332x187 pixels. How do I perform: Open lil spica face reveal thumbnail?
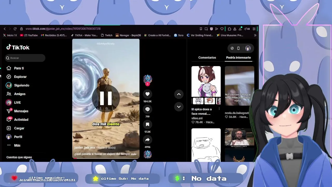[x=206, y=85]
